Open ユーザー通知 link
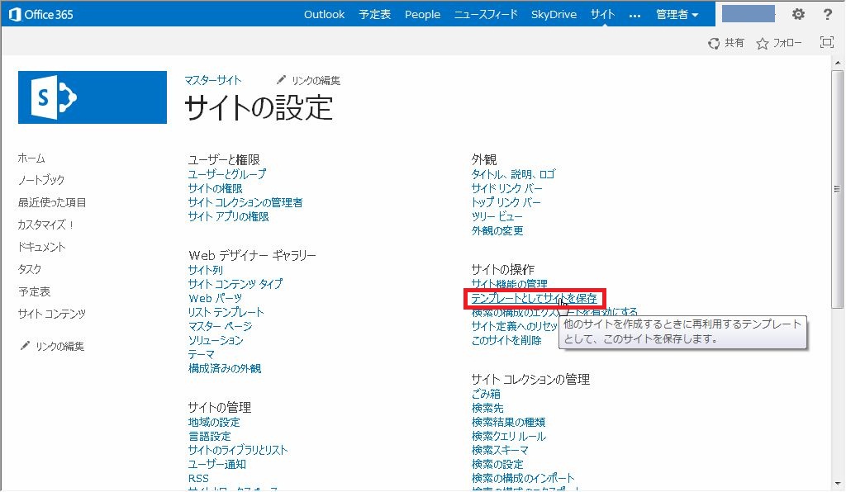The height and width of the screenshot is (492, 846). [217, 464]
